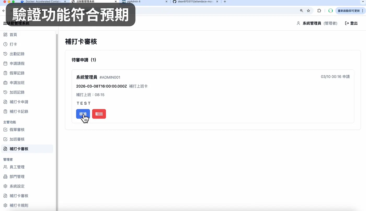
Task: Switch to the GitHub attendace-manager tab
Action: pos(195,2)
